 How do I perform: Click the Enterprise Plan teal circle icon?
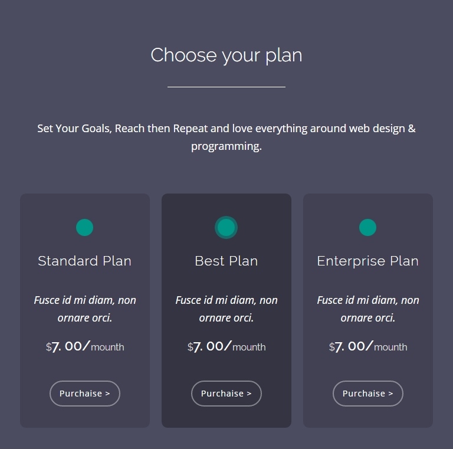point(368,227)
